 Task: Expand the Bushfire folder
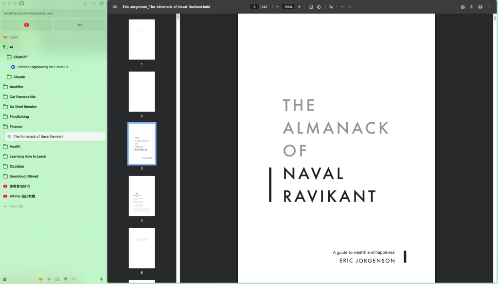tap(5, 87)
